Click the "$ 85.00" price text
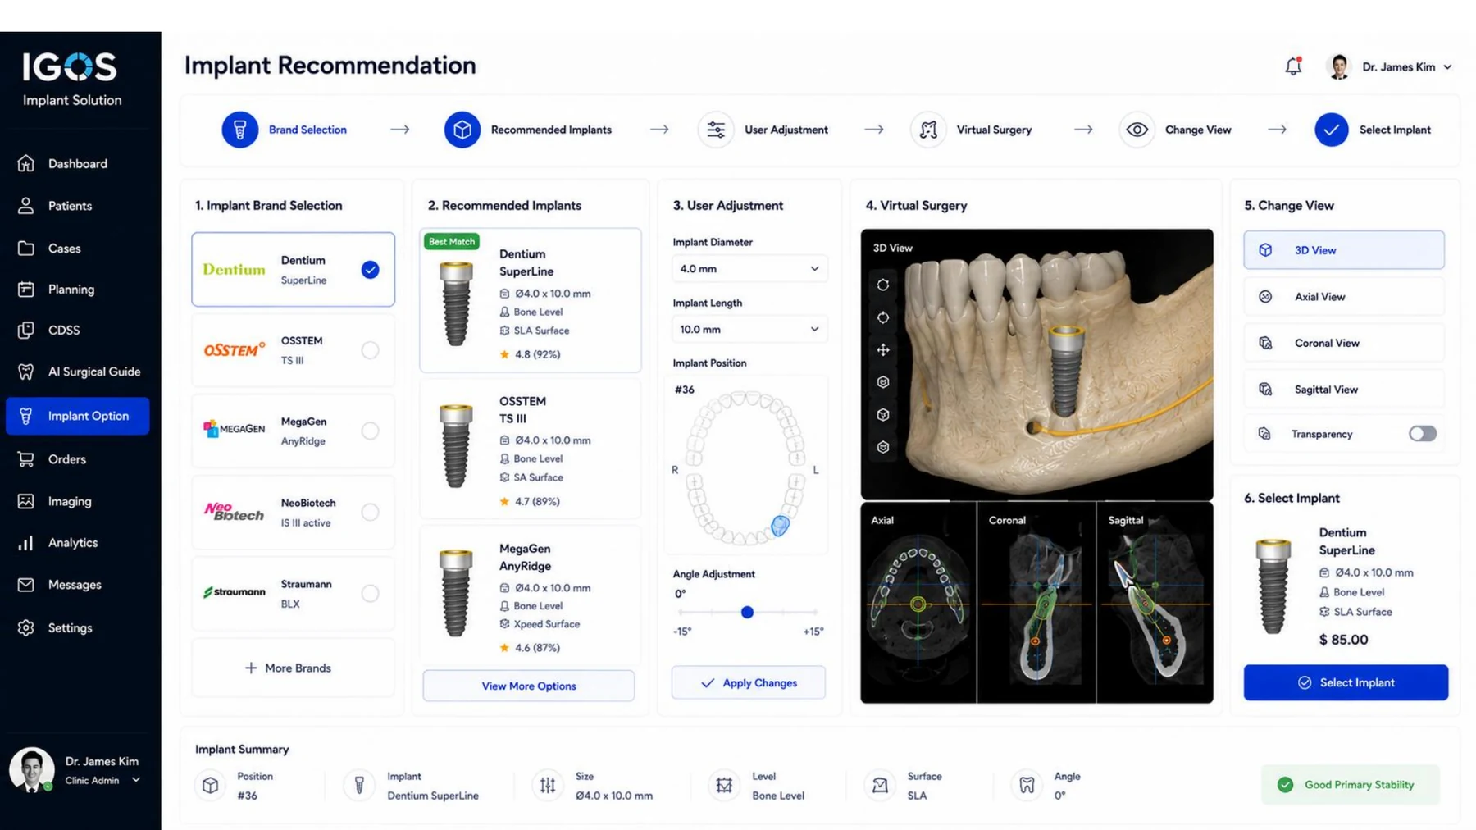Image resolution: width=1476 pixels, height=830 pixels. point(1343,640)
